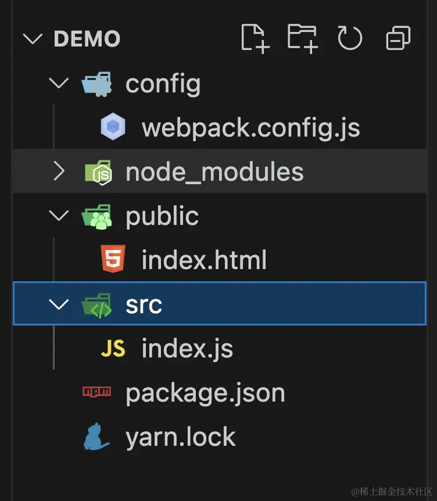Viewport: 437px width, 501px height.
Task: Click the yarn cat icon
Action: coord(97,438)
